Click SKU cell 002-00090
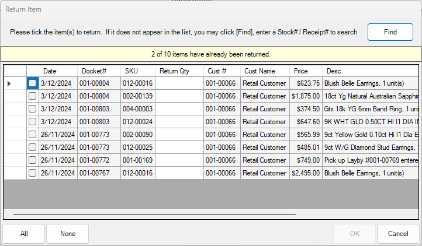The image size is (422, 246). pos(138,135)
